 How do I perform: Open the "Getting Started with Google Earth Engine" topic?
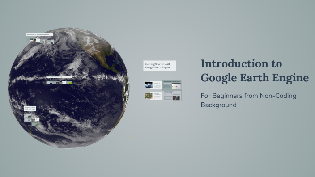point(160,66)
